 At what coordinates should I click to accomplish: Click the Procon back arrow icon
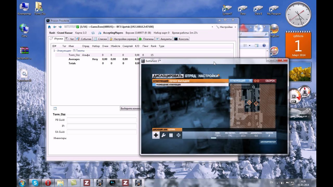pos(55,27)
